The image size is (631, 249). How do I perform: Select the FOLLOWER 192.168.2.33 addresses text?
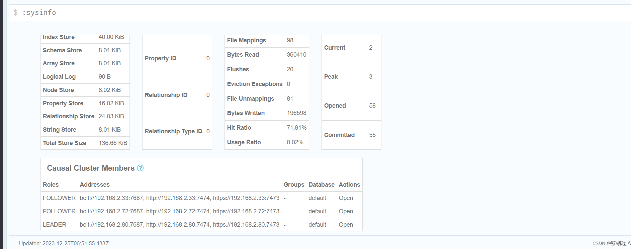179,198
